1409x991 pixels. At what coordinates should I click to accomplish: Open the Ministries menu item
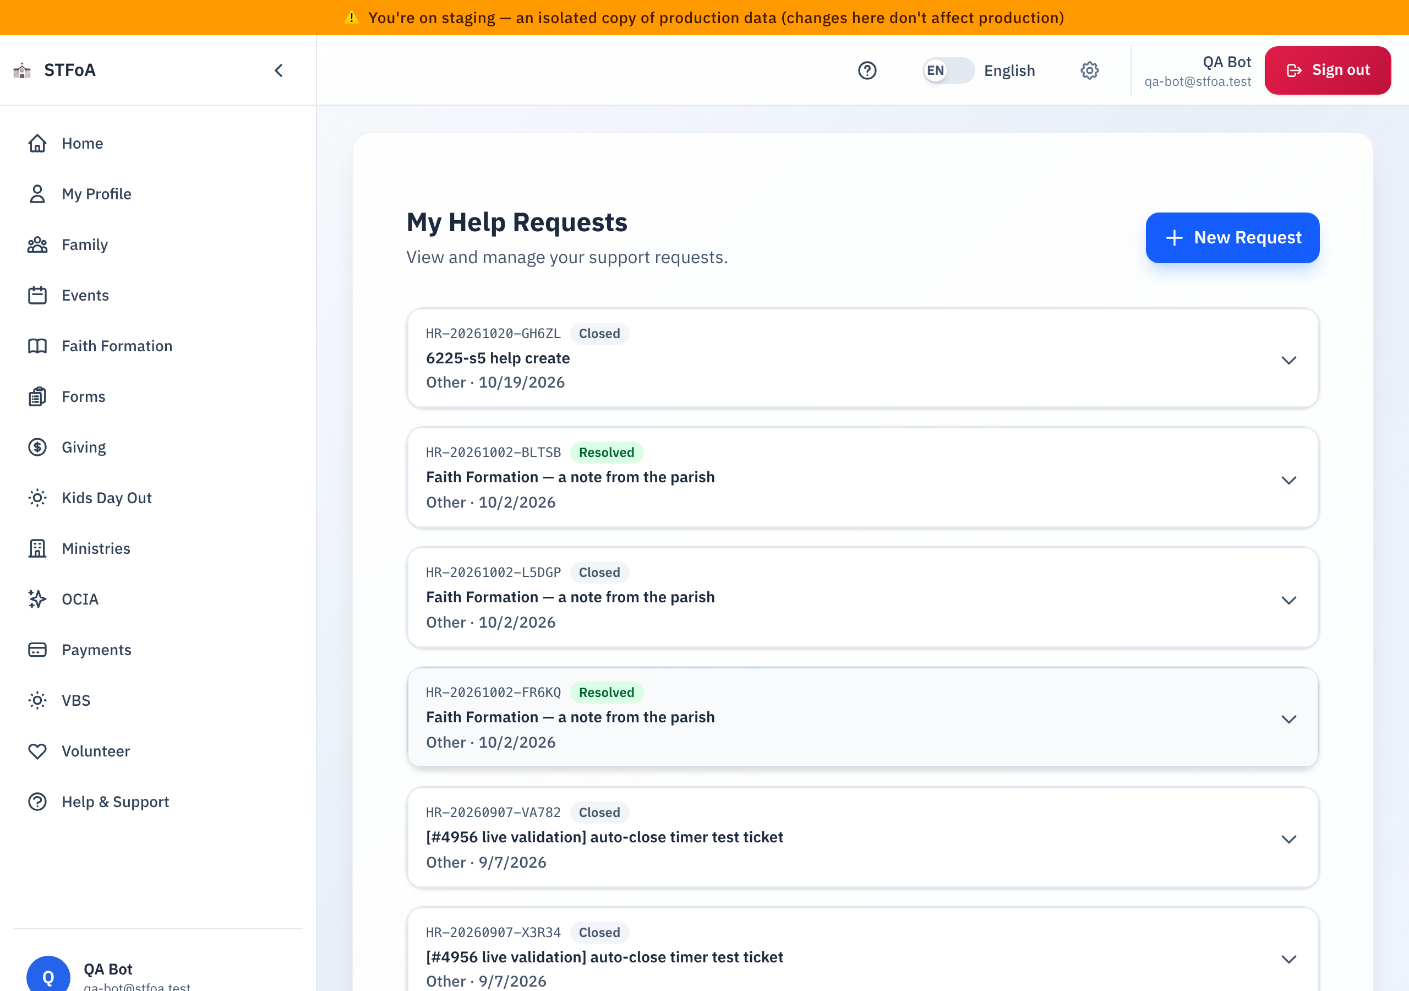[158, 548]
